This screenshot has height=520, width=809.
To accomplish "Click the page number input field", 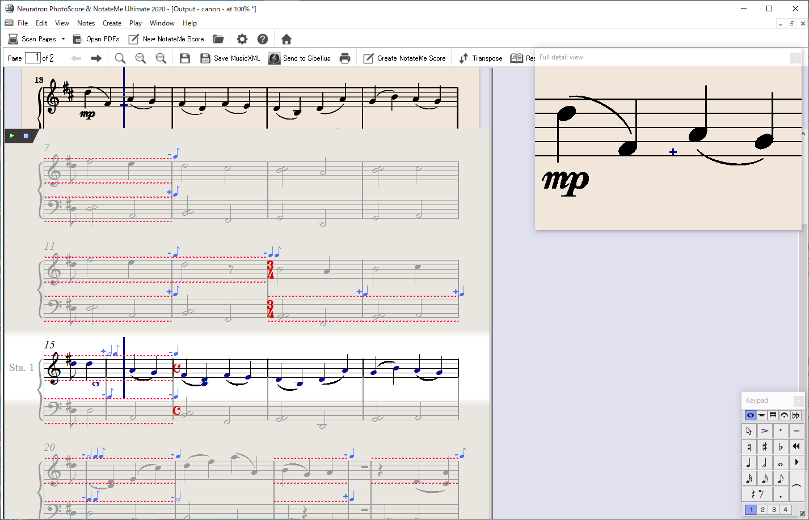I will (33, 58).
